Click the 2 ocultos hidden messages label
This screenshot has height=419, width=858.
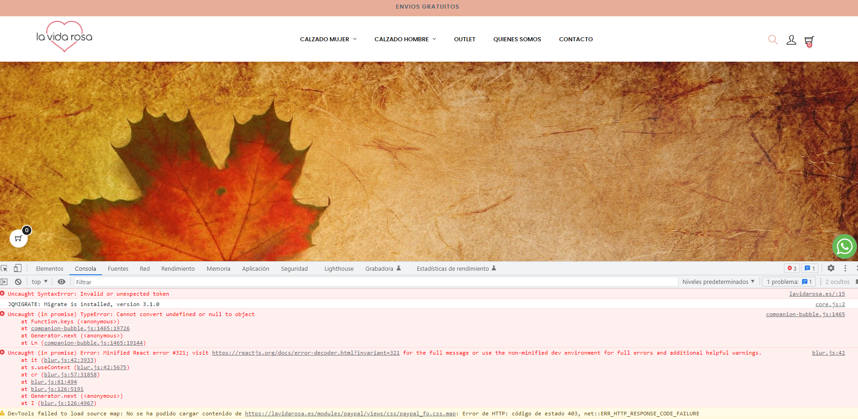[837, 282]
